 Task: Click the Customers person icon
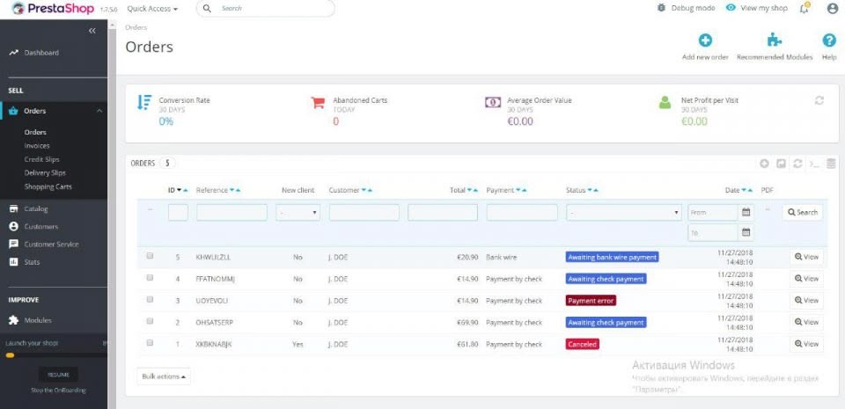pyautogui.click(x=13, y=227)
